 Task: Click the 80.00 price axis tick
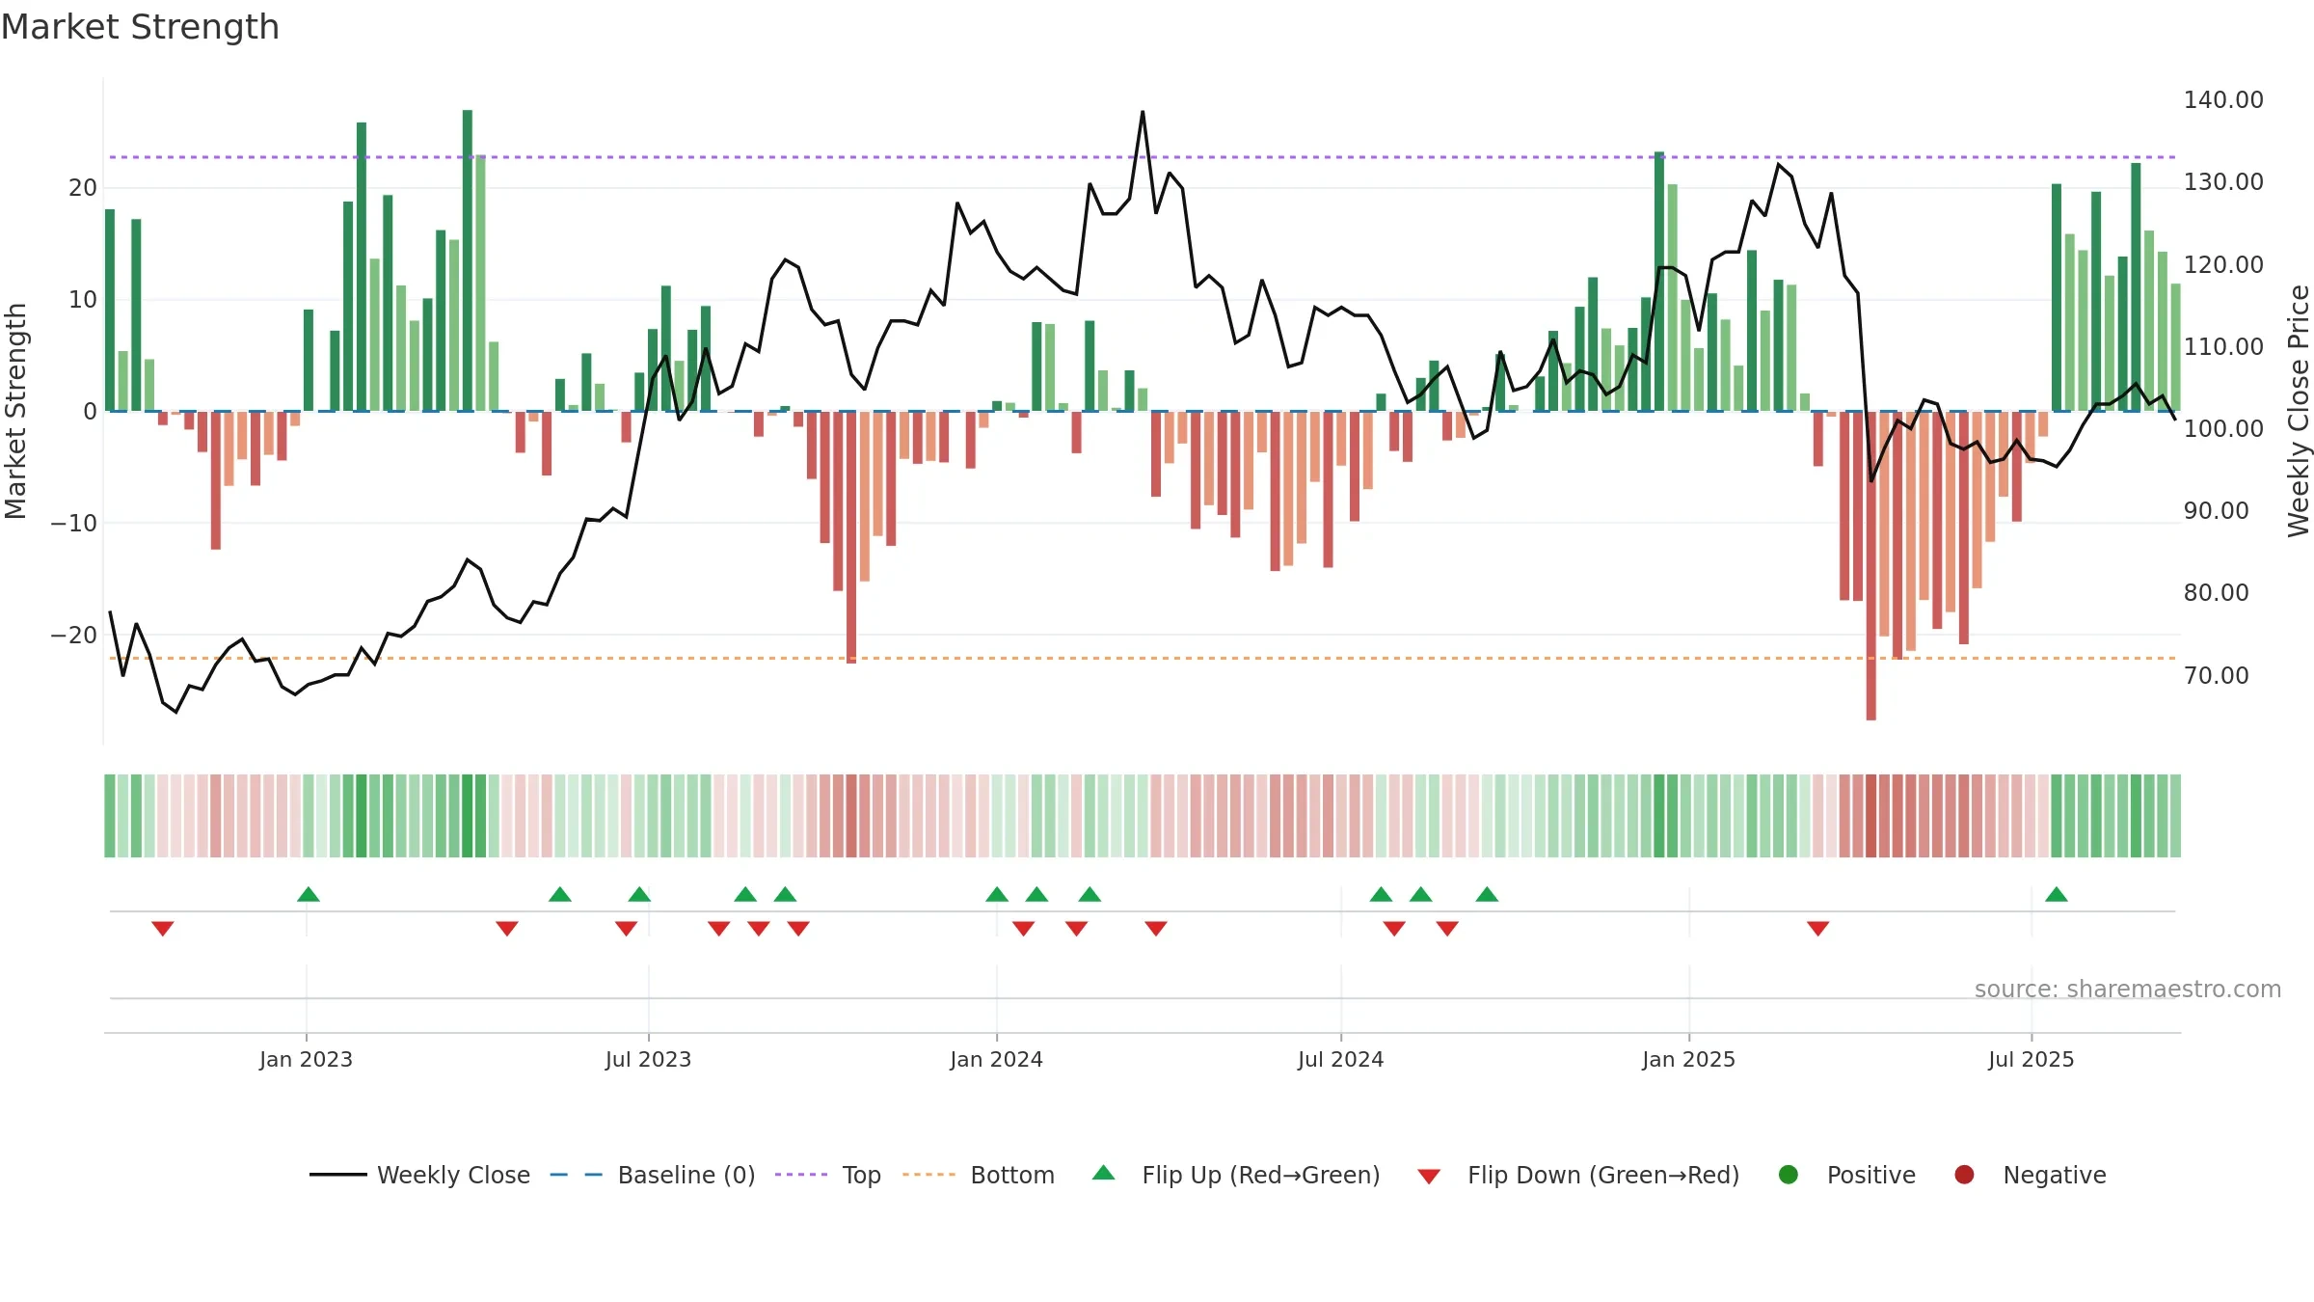(x=2216, y=592)
